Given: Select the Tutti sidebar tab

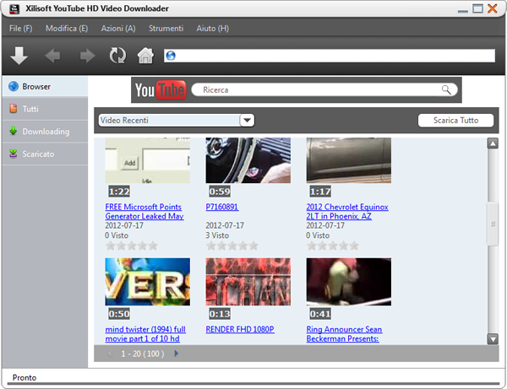Looking at the screenshot, I should pos(45,109).
